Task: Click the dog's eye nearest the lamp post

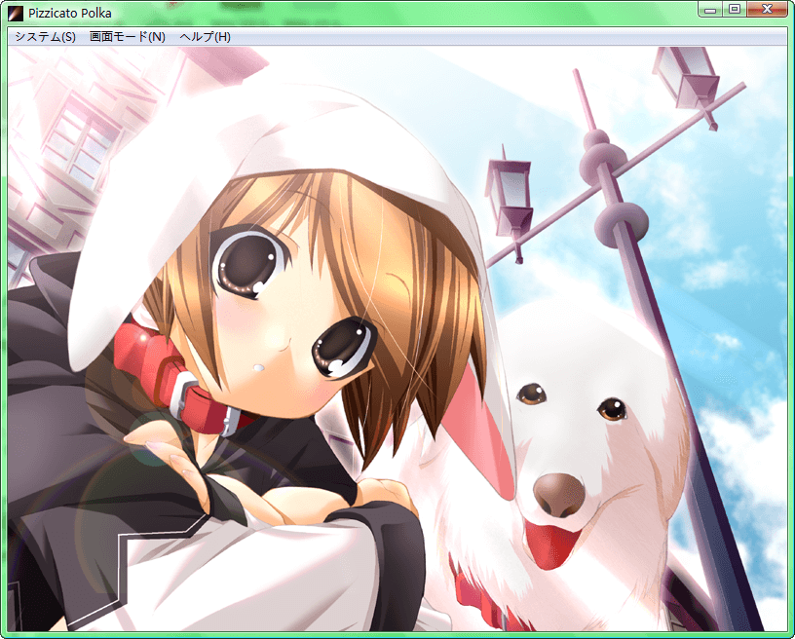Action: click(612, 409)
